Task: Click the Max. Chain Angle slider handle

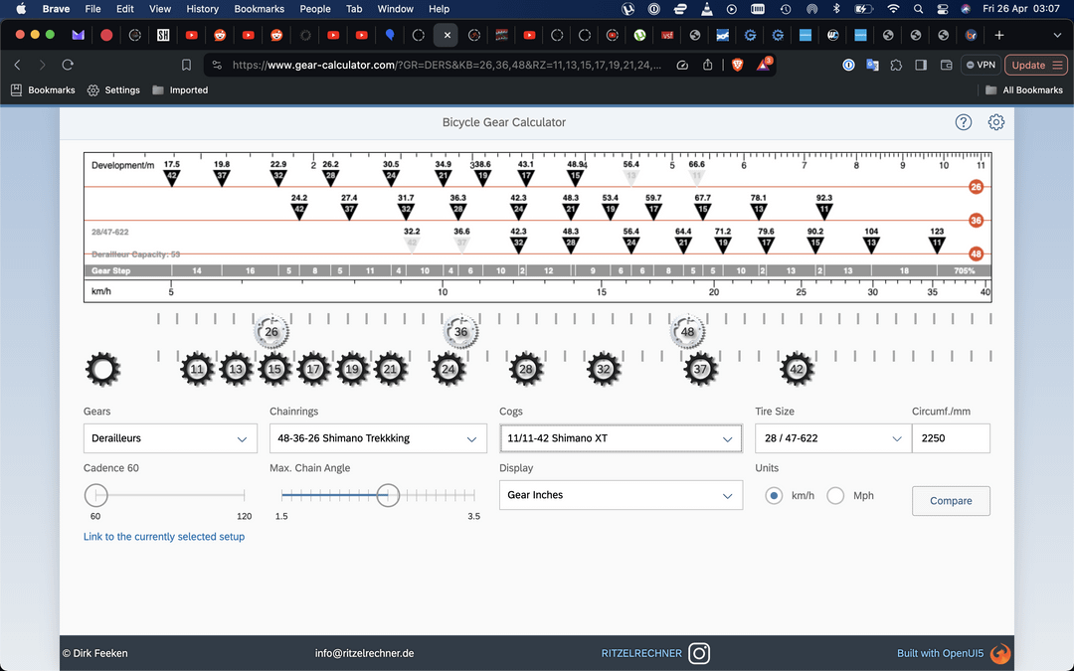Action: pos(388,494)
